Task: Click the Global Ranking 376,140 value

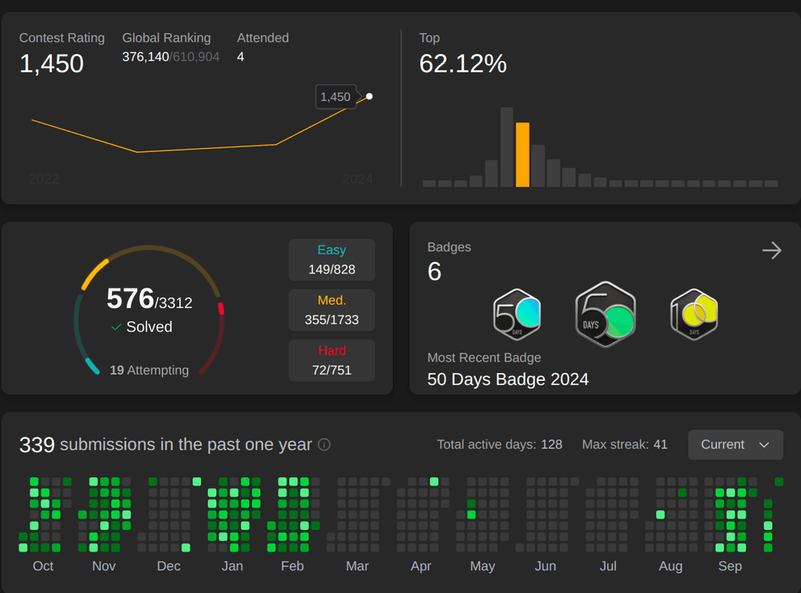Action: tap(145, 56)
